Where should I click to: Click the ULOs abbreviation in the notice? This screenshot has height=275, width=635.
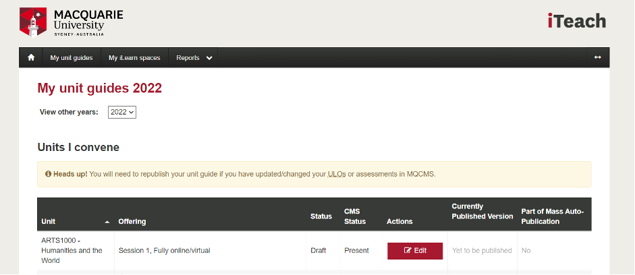click(337, 175)
